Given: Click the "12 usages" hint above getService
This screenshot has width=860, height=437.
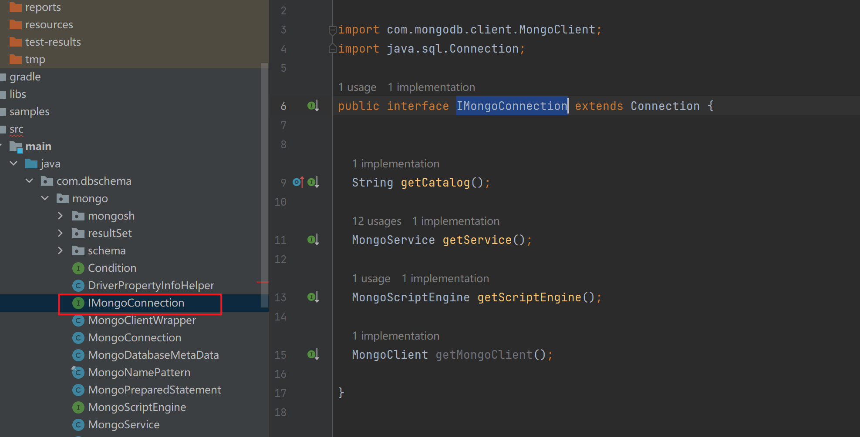Looking at the screenshot, I should coord(376,221).
